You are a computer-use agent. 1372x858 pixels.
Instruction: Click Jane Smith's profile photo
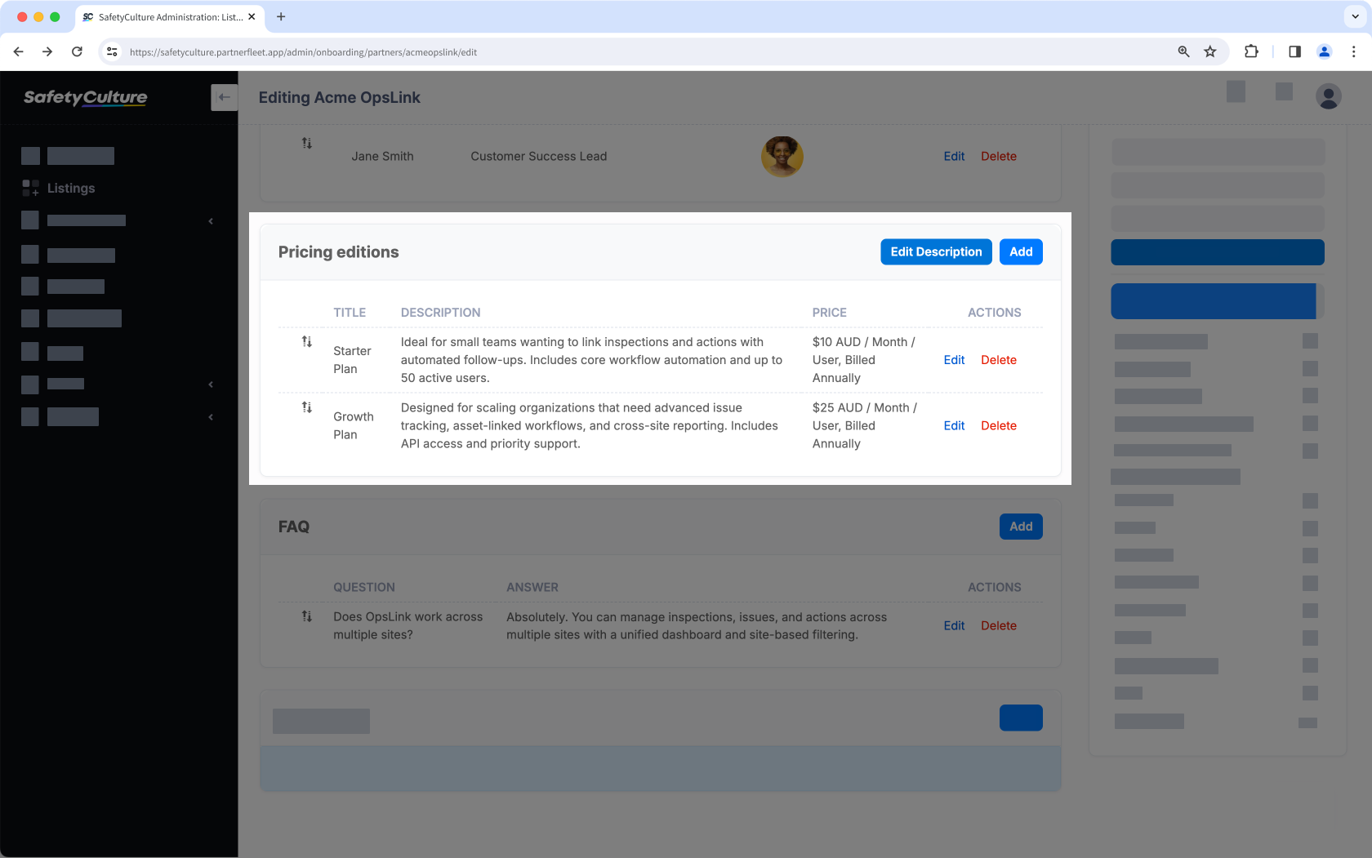tap(782, 156)
